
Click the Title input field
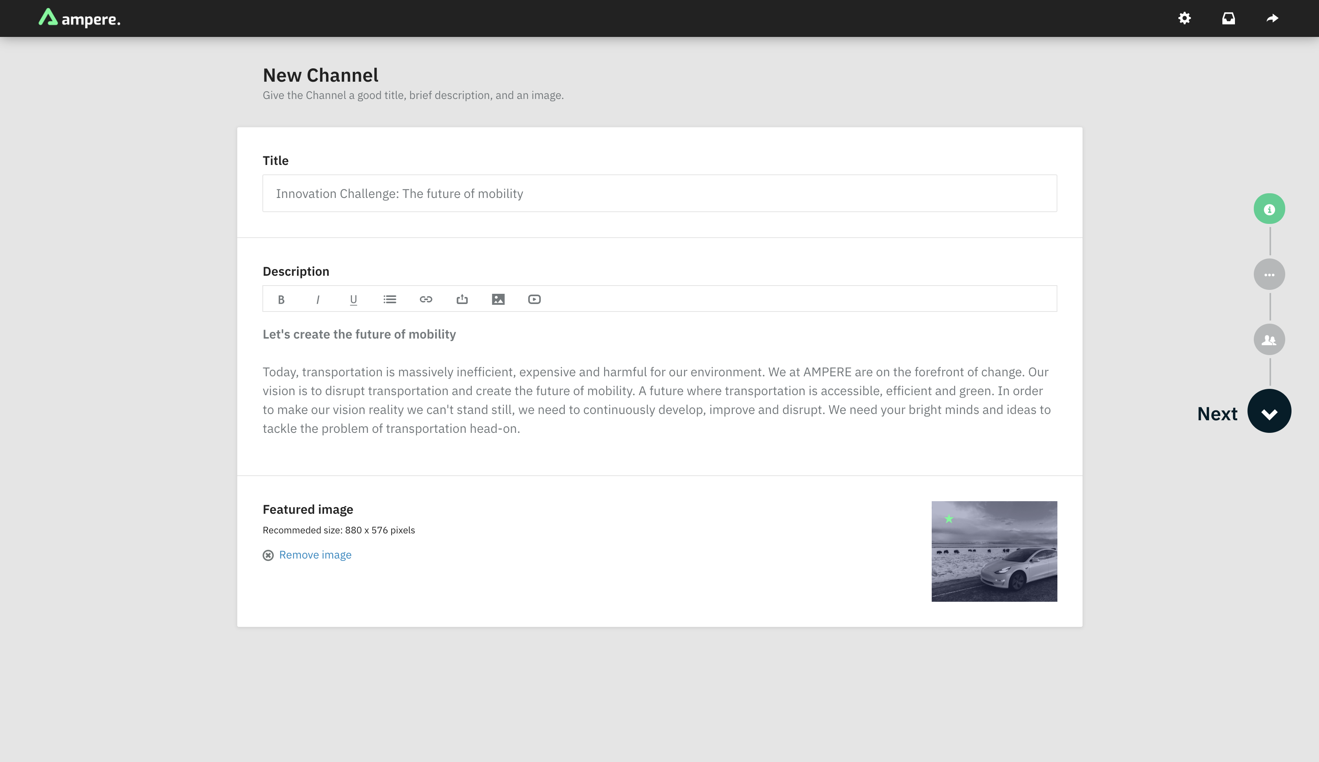[660, 193]
